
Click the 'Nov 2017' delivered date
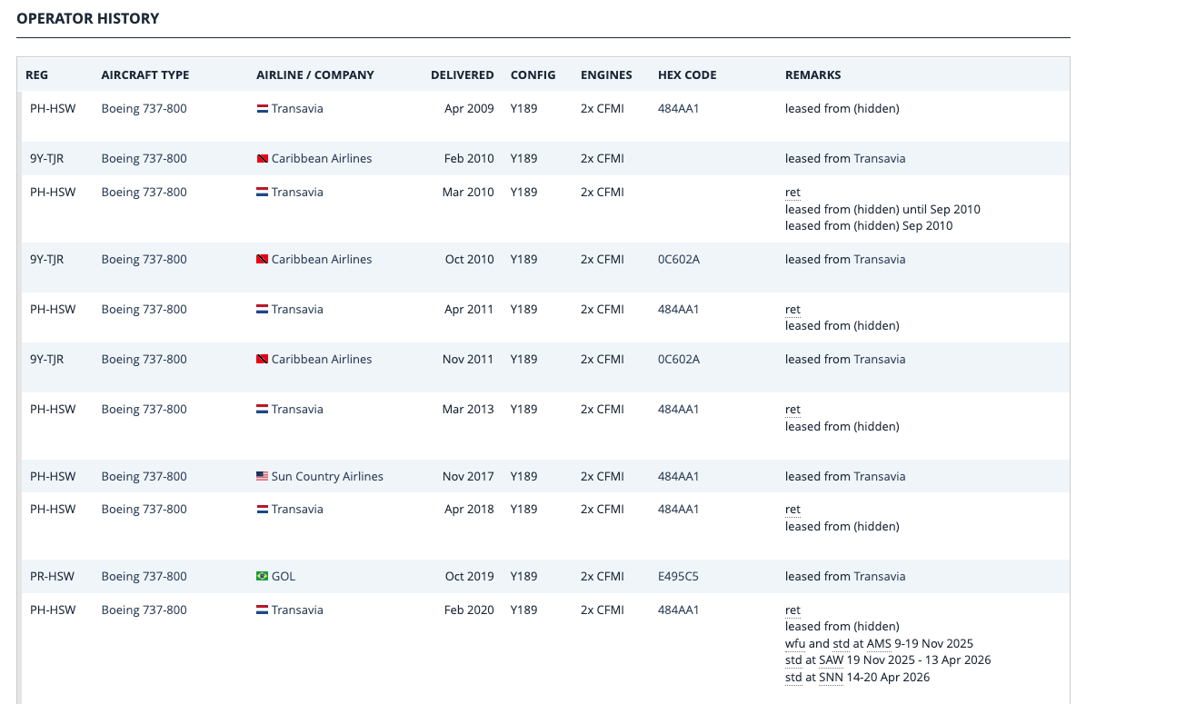[x=468, y=477]
